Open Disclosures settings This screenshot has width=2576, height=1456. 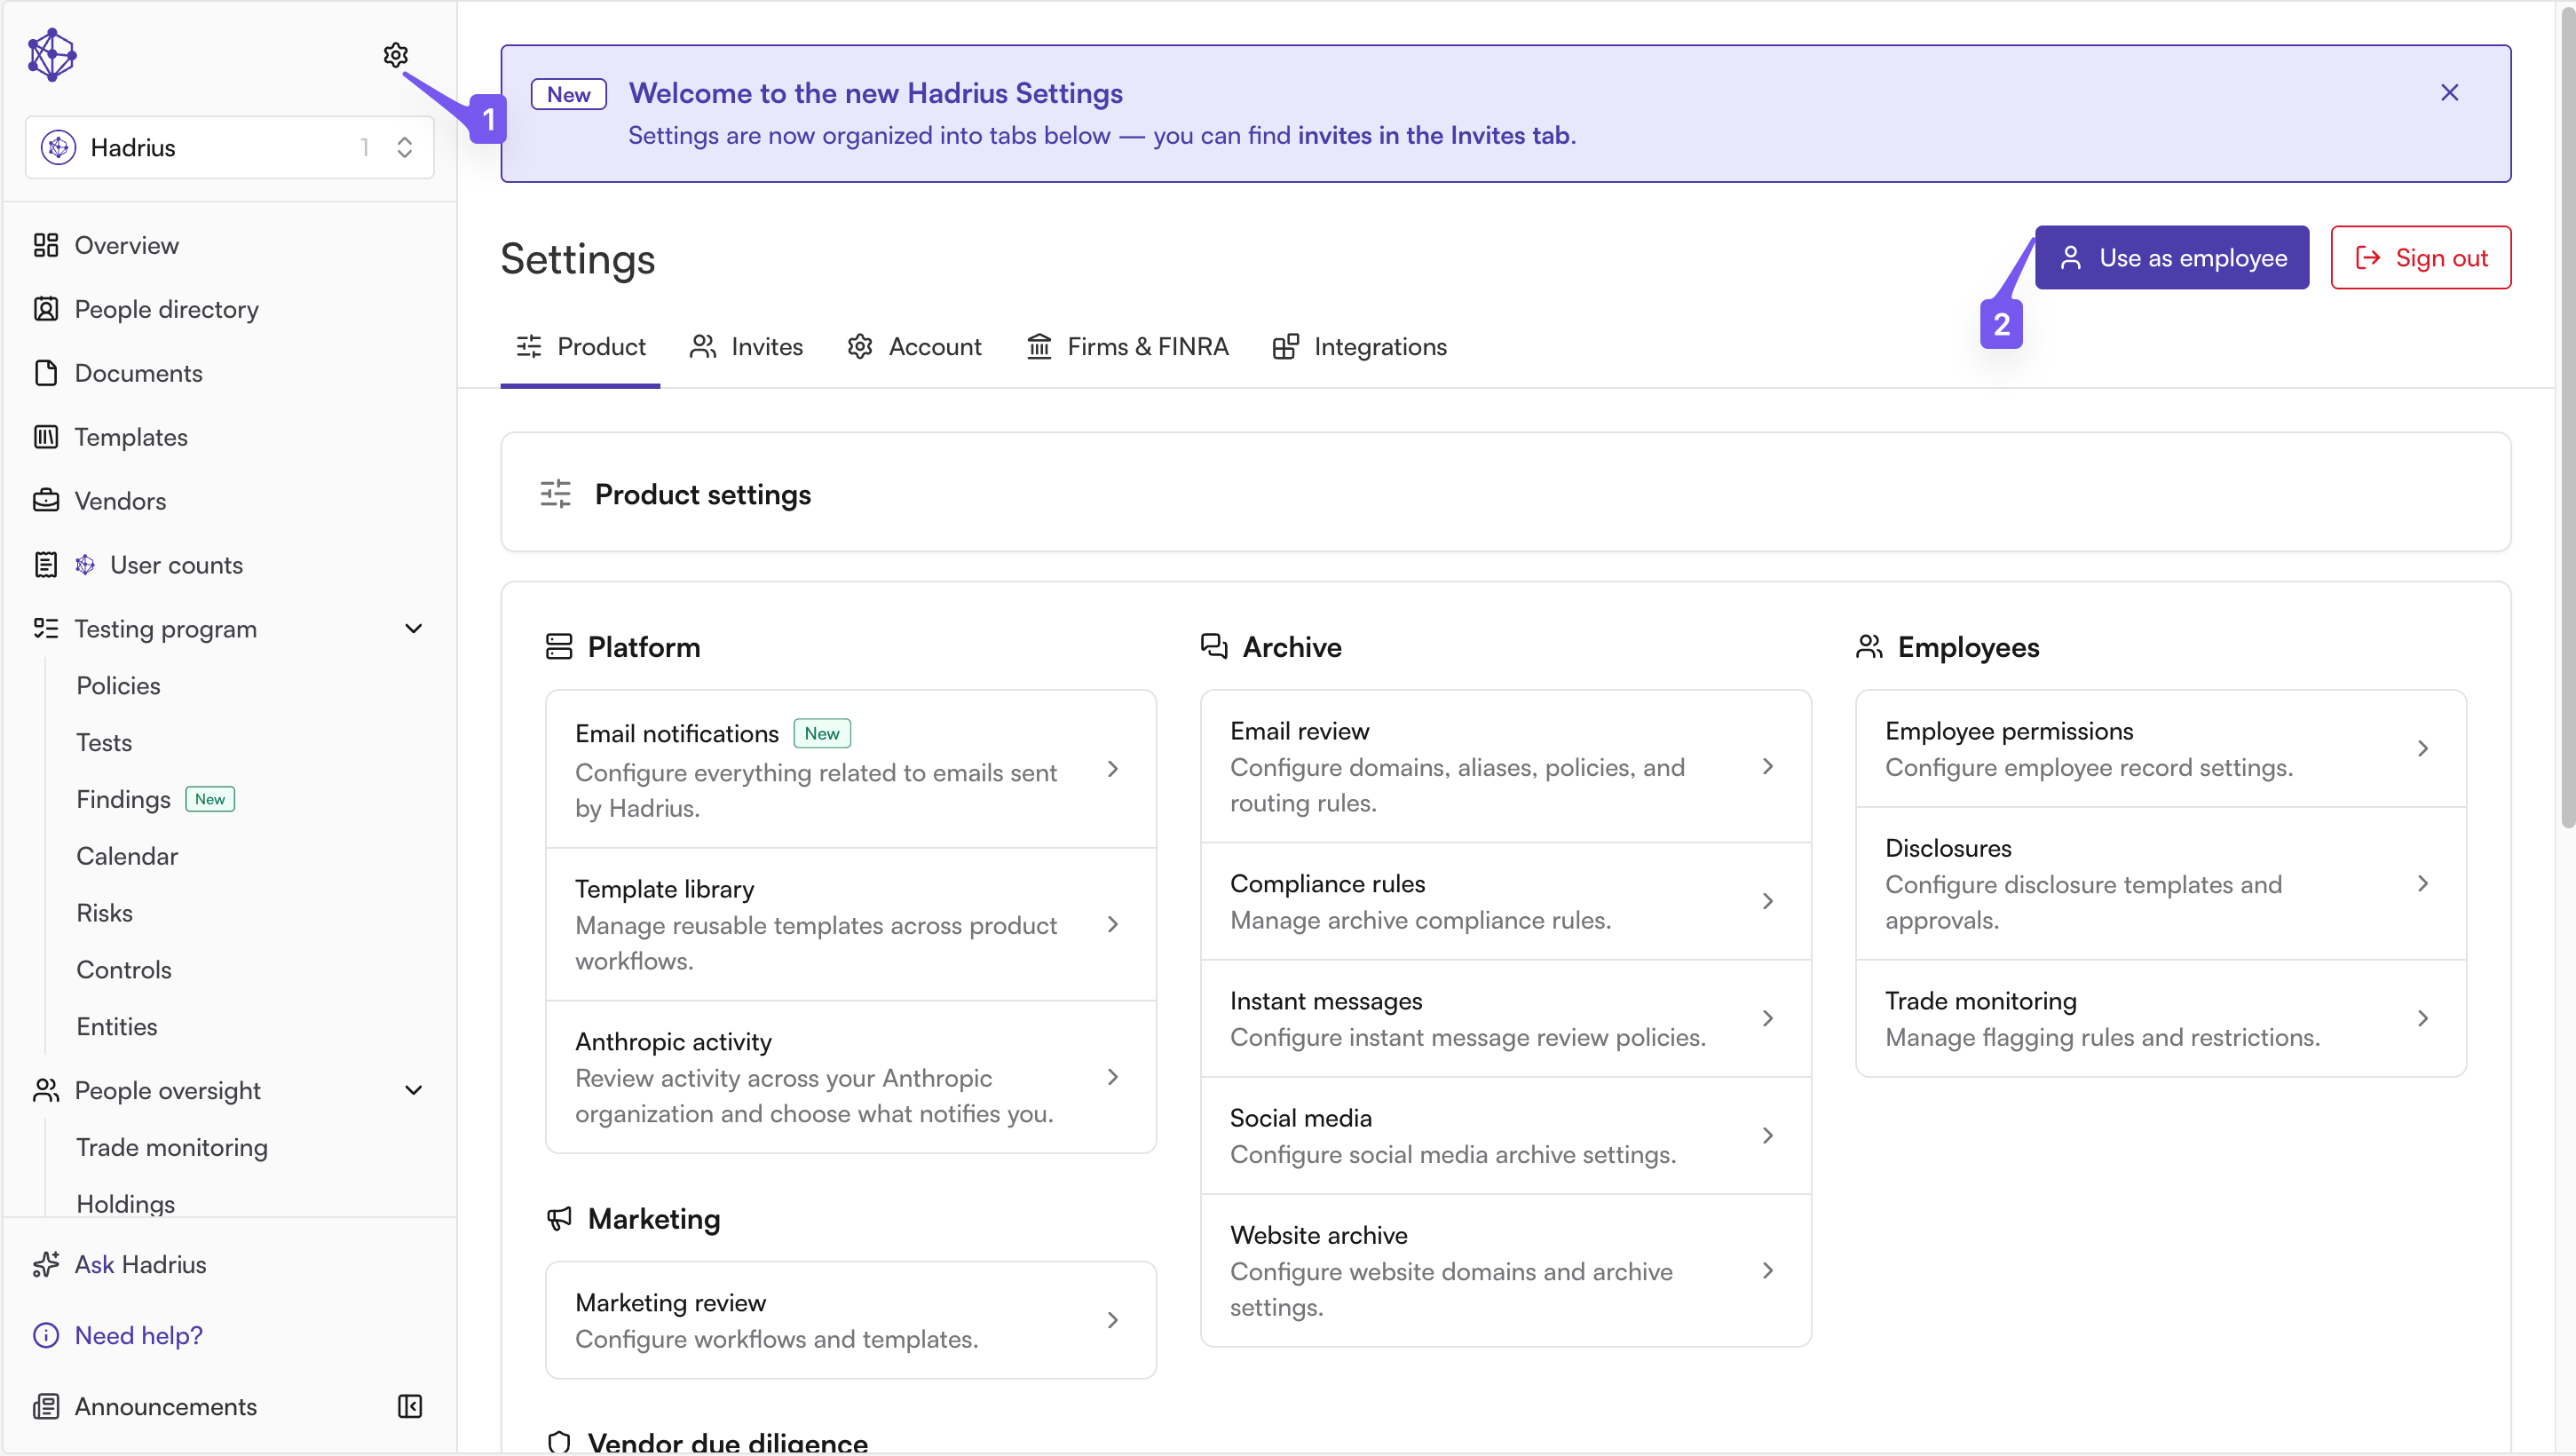(x=2161, y=884)
